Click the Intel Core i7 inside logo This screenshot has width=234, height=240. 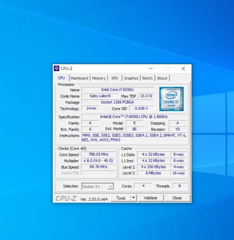pos(171,99)
